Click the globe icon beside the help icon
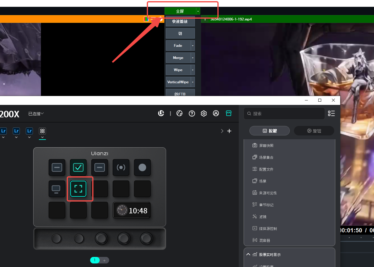Viewport: 374px width, 267px height. [x=179, y=113]
